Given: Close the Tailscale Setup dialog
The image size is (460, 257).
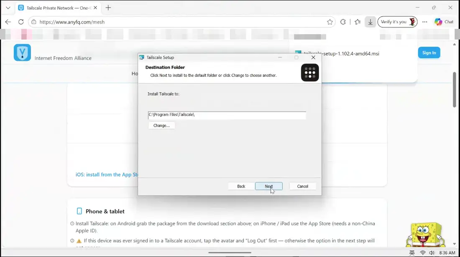Looking at the screenshot, I should [x=313, y=58].
